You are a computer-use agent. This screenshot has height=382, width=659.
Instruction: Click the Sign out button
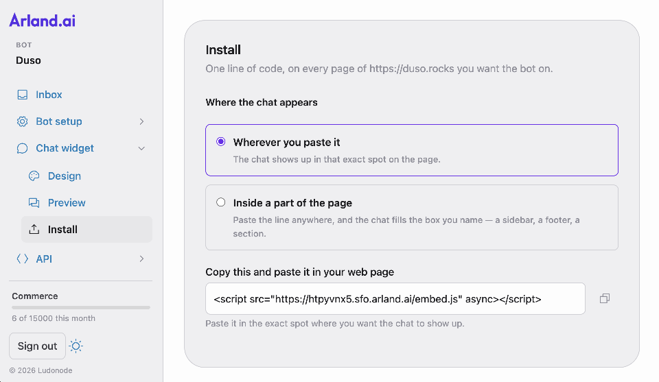coord(37,346)
